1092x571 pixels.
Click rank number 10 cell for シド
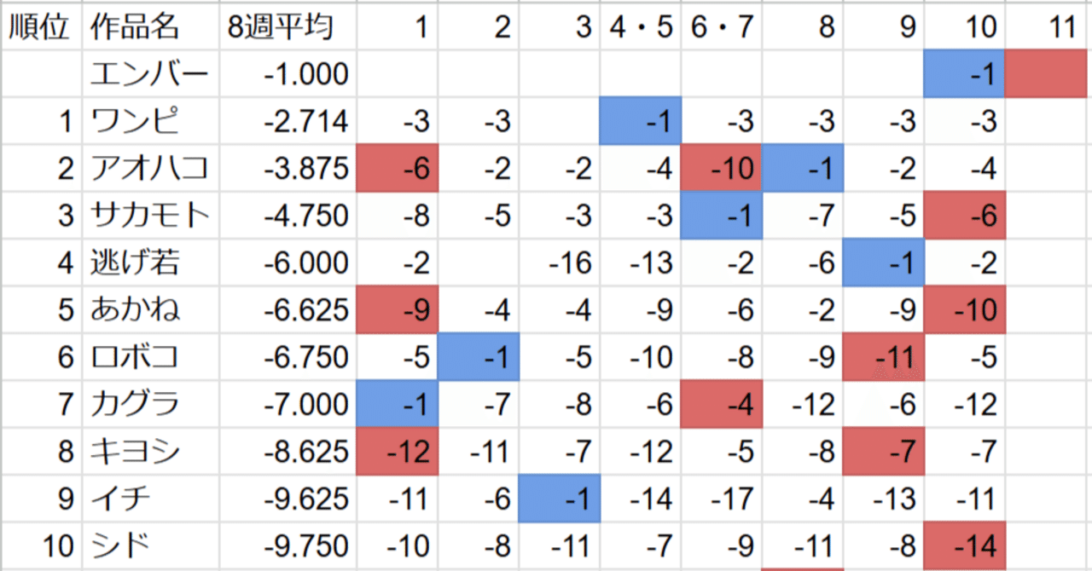pyautogui.click(x=40, y=545)
